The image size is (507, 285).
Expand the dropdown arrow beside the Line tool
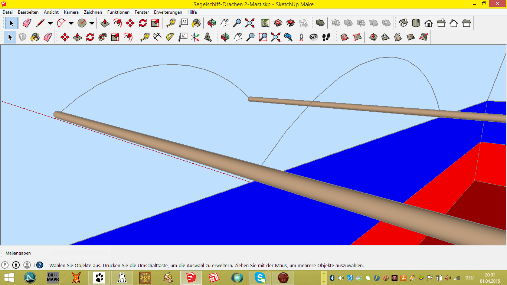(x=50, y=23)
